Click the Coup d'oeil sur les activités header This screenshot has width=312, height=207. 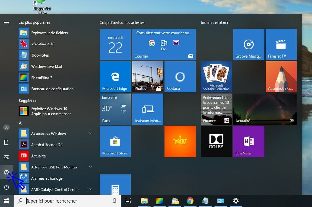coord(122,23)
